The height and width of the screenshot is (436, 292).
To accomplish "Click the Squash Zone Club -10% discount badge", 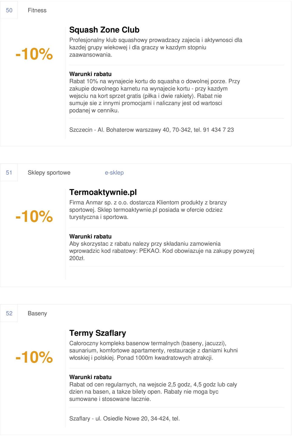I will tap(34, 54).
